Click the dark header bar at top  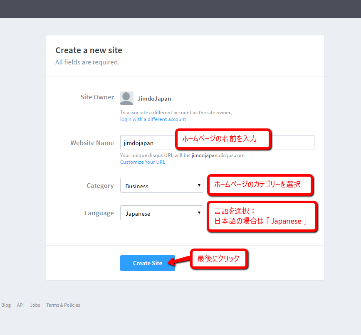point(180,9)
